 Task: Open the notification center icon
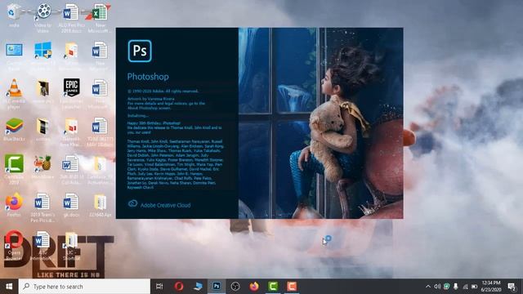tap(512, 287)
